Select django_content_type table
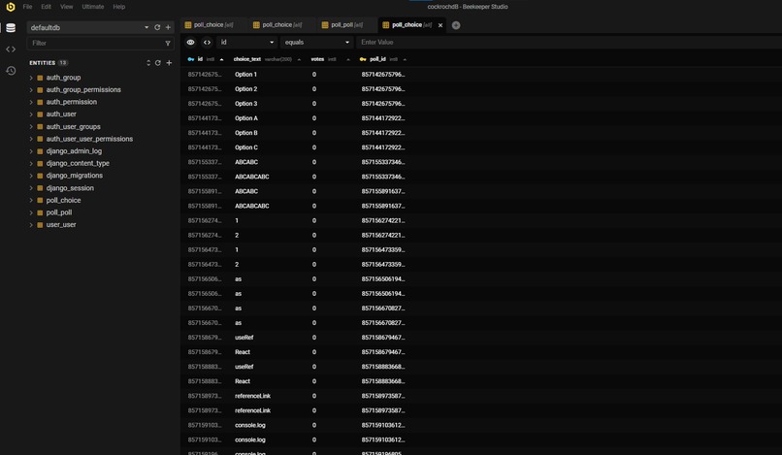The height and width of the screenshot is (455, 782). click(x=78, y=164)
